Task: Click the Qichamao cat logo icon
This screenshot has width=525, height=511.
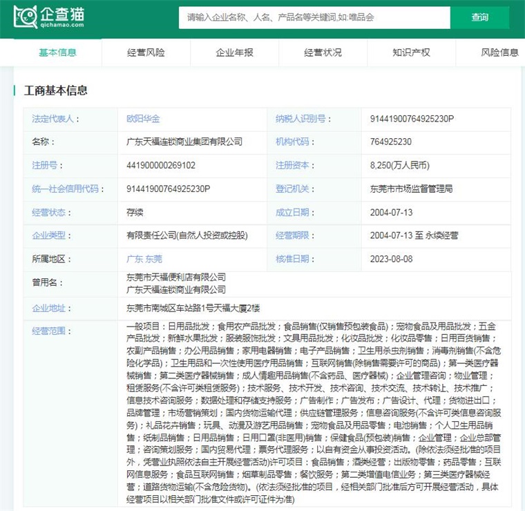Action: tap(26, 17)
